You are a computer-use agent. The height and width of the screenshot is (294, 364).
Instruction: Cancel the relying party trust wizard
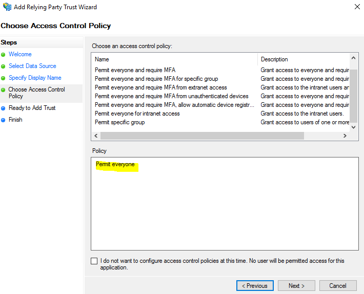coord(337,286)
